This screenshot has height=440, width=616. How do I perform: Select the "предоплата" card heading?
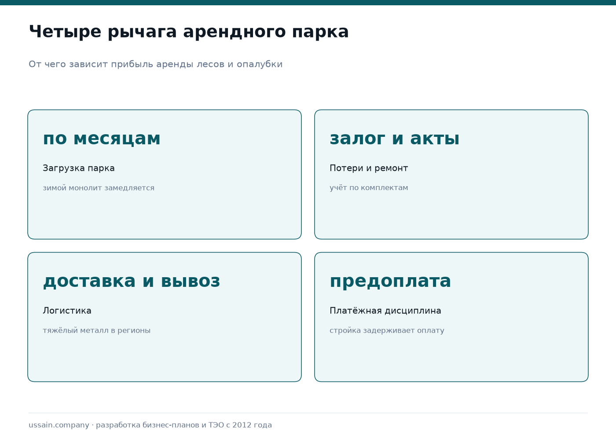click(x=390, y=281)
